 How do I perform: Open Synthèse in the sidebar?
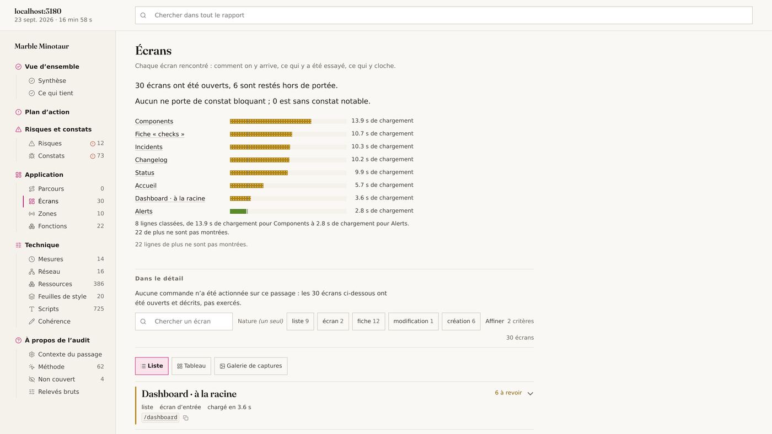(52, 81)
